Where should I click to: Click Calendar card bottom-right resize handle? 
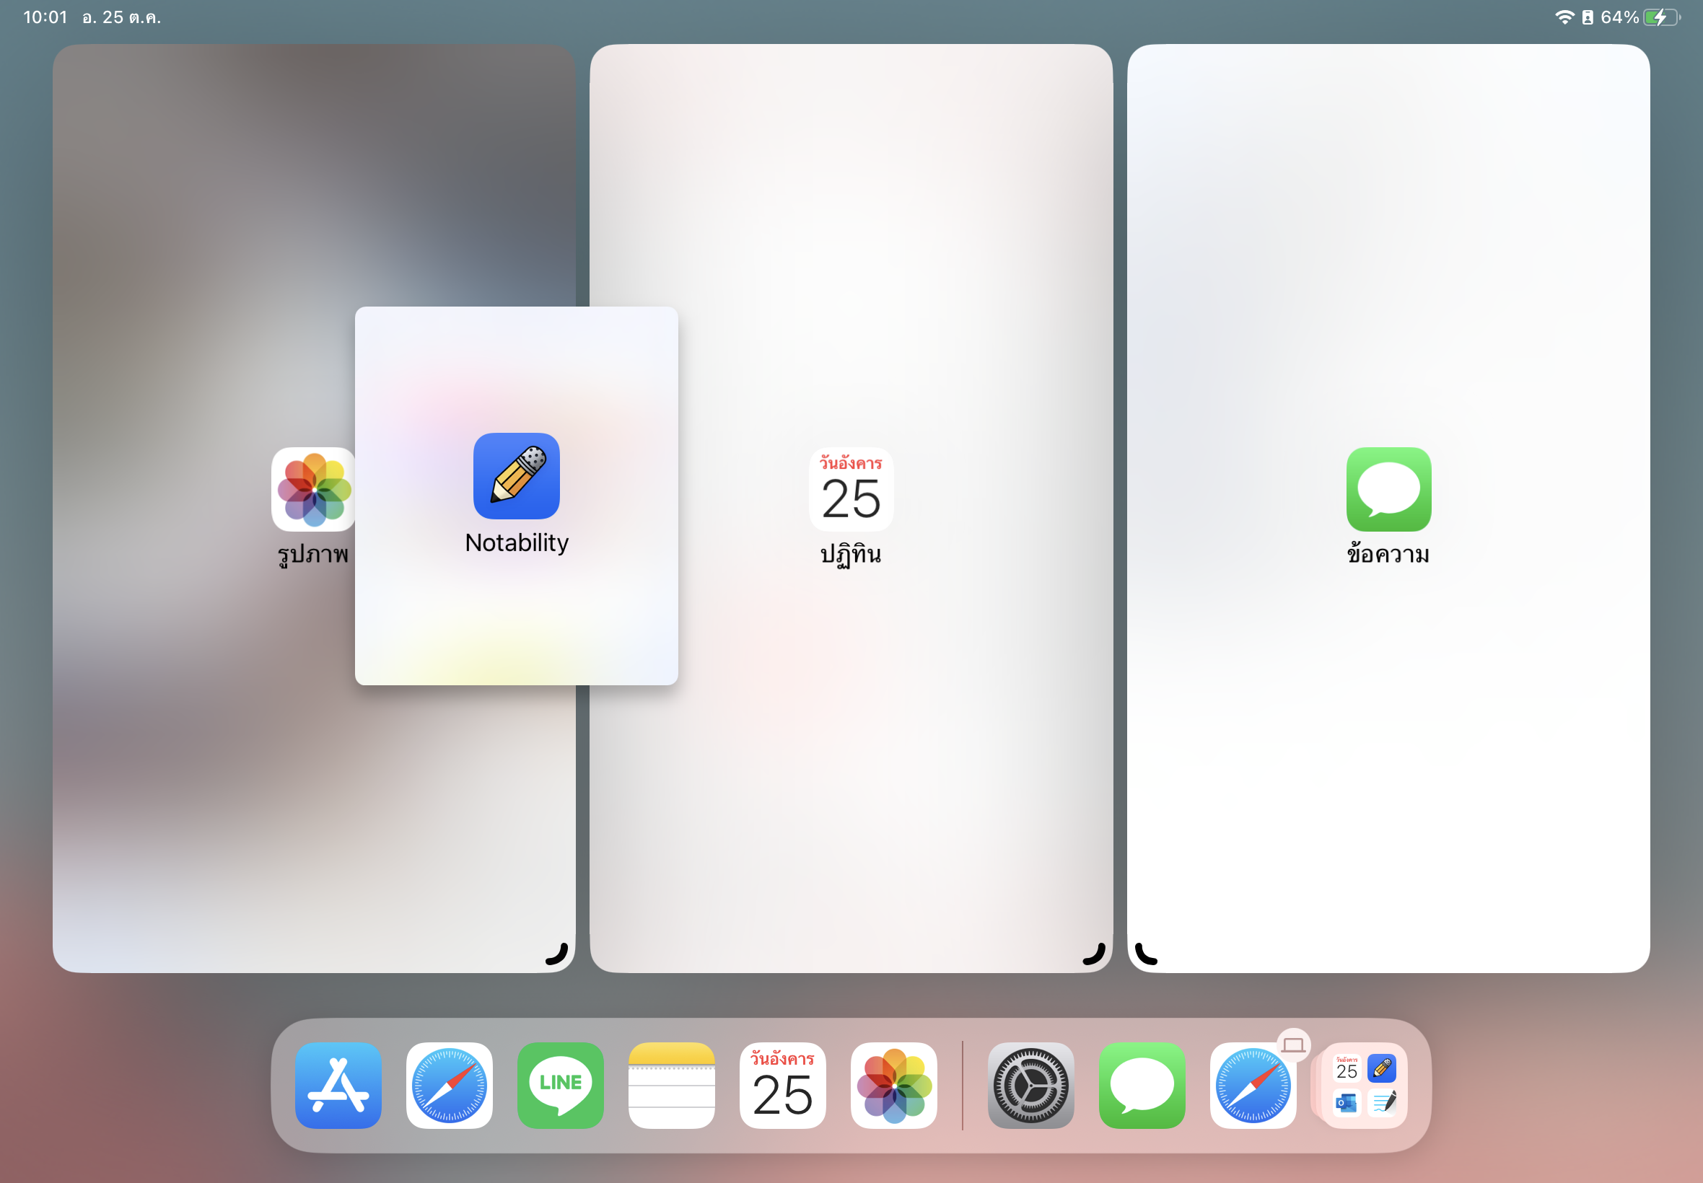pos(1094,954)
